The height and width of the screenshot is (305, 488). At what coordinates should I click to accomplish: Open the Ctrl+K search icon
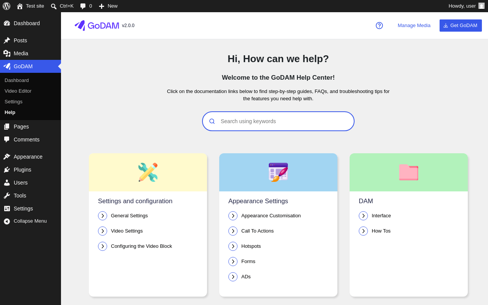pyautogui.click(x=54, y=6)
